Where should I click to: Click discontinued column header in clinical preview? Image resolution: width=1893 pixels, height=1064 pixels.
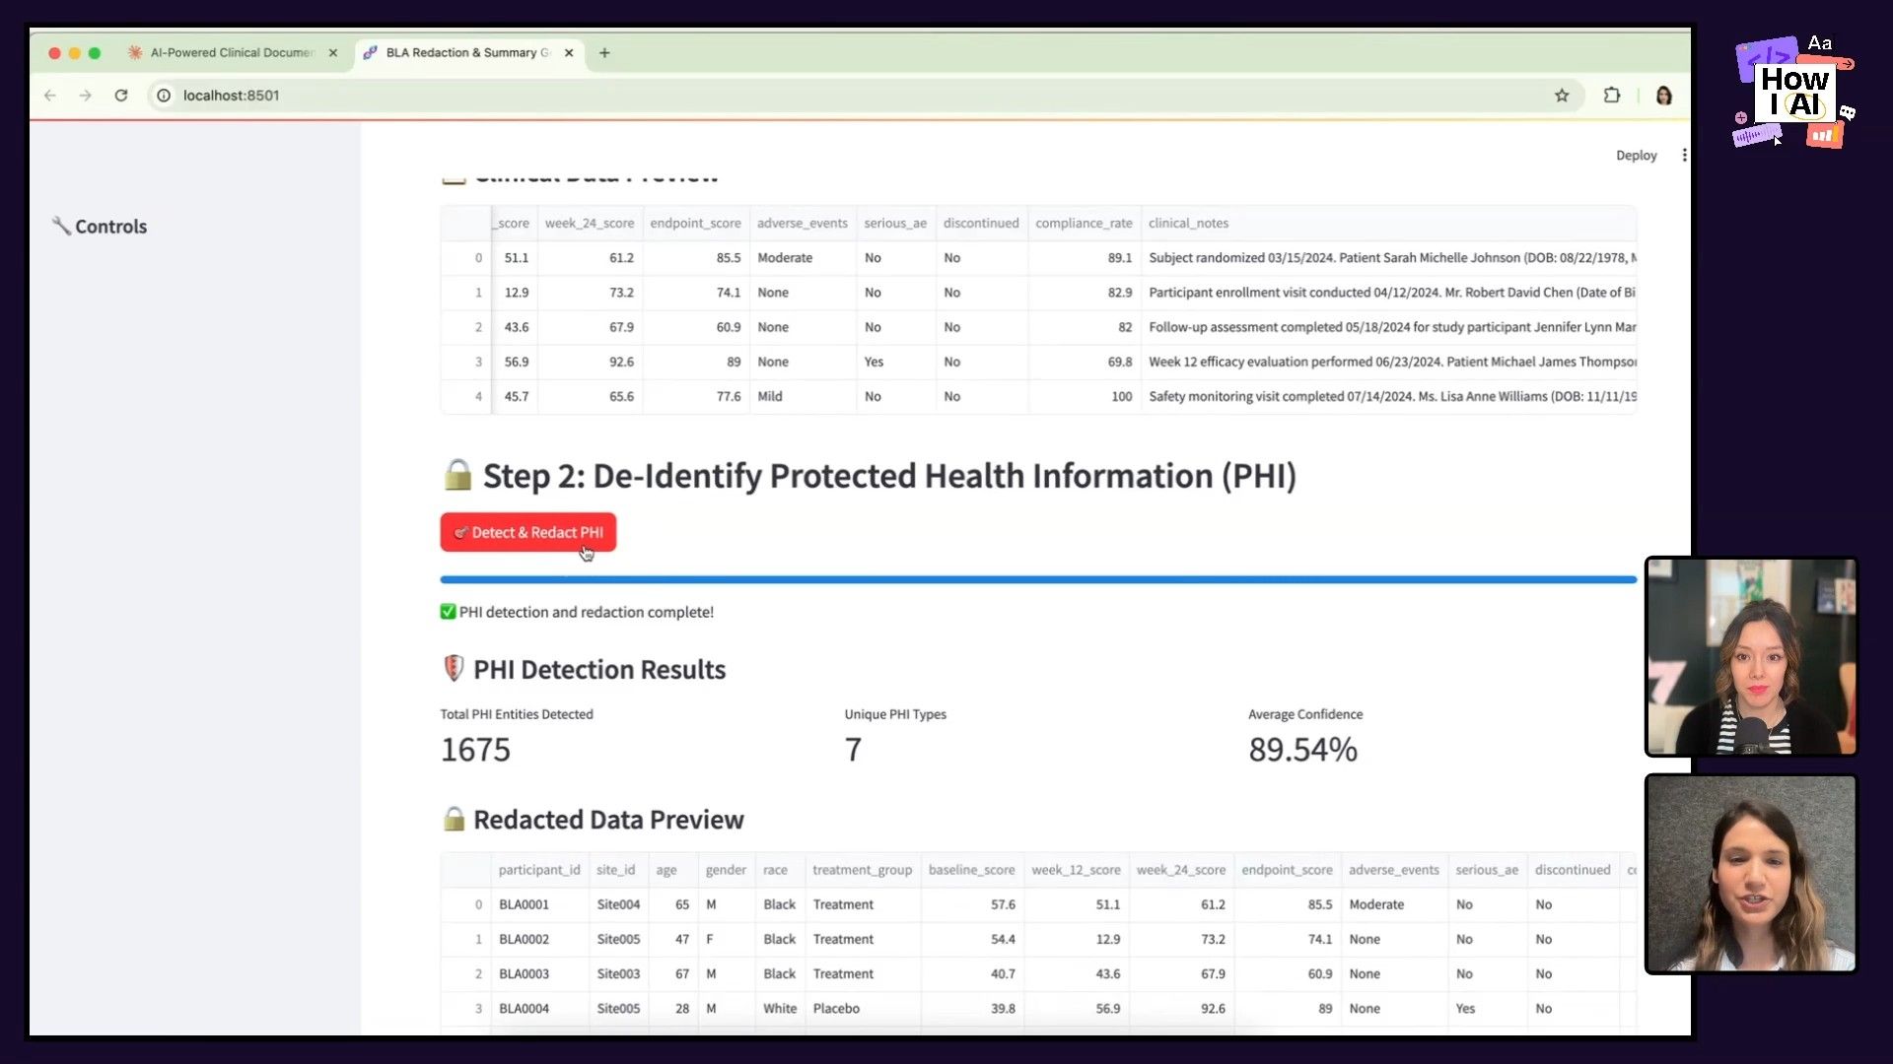point(981,224)
